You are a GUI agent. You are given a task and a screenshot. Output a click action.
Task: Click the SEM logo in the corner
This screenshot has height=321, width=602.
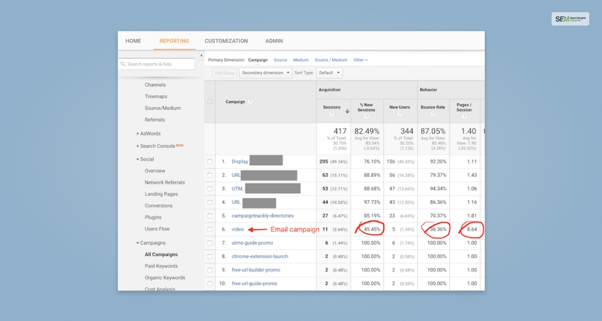(x=570, y=19)
